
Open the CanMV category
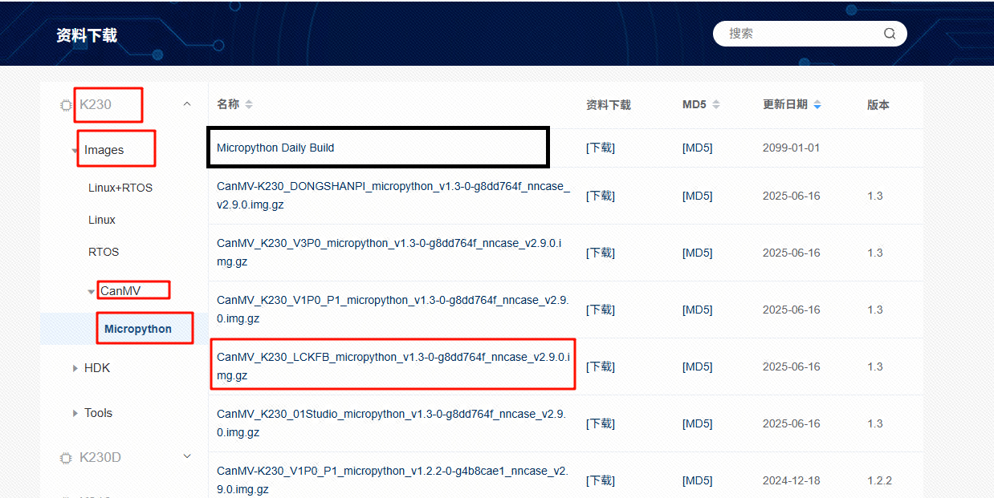[120, 291]
